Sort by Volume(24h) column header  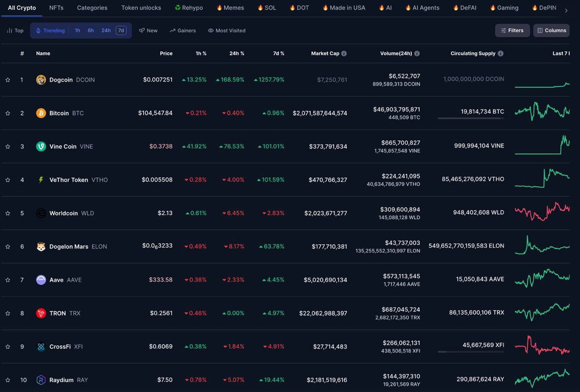[x=396, y=54]
